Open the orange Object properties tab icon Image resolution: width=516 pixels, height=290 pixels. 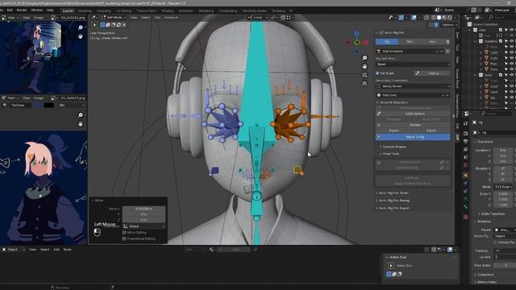[466, 175]
